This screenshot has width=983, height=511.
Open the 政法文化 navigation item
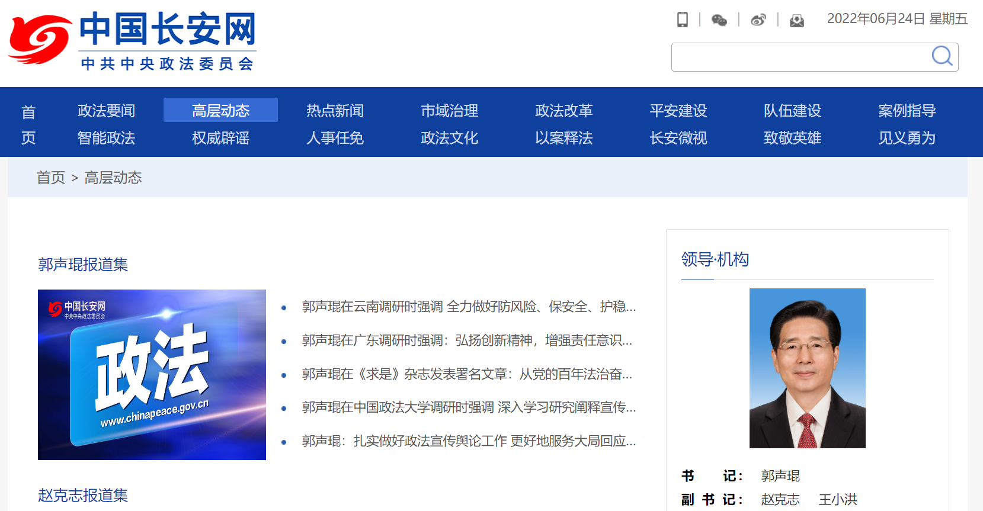[450, 138]
